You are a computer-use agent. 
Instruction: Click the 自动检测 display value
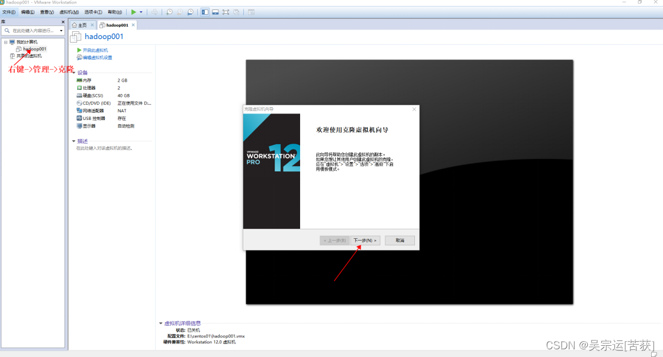pyautogui.click(x=125, y=126)
